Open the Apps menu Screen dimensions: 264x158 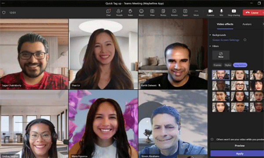tap(185, 13)
